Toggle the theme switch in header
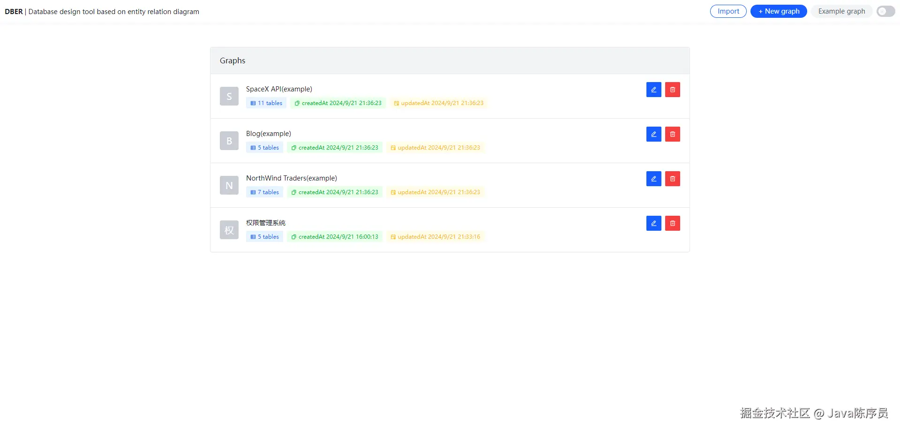This screenshot has width=900, height=431. pyautogui.click(x=885, y=11)
